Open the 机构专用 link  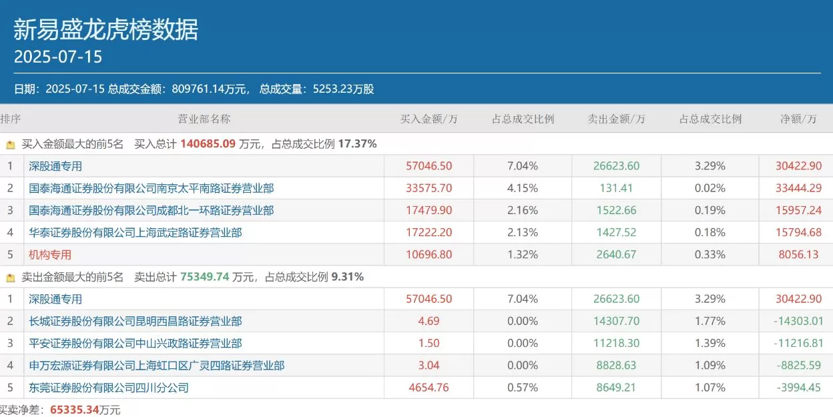click(50, 254)
